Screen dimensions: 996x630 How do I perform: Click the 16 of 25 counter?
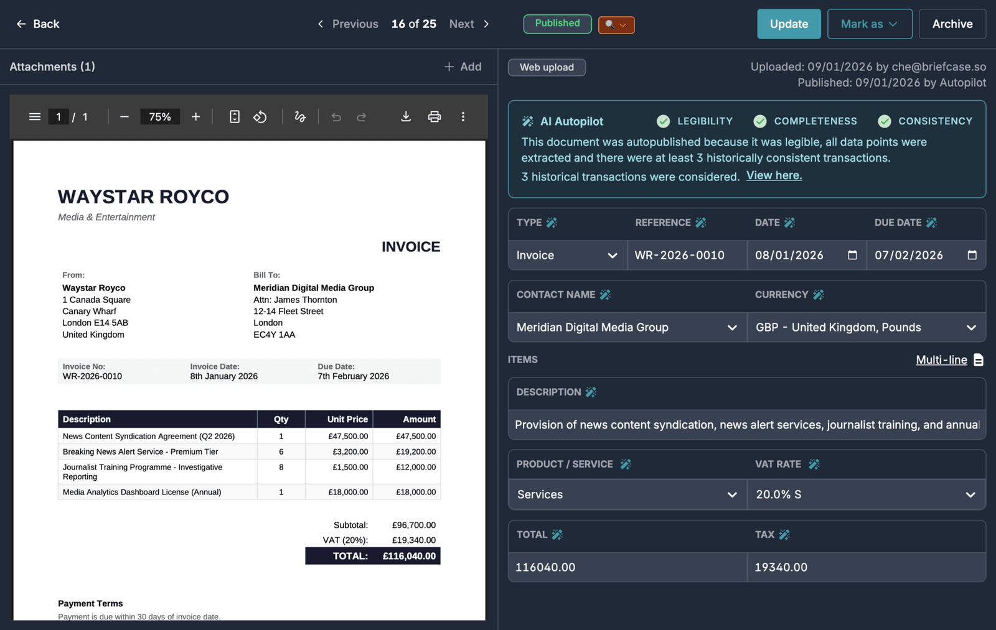click(414, 24)
